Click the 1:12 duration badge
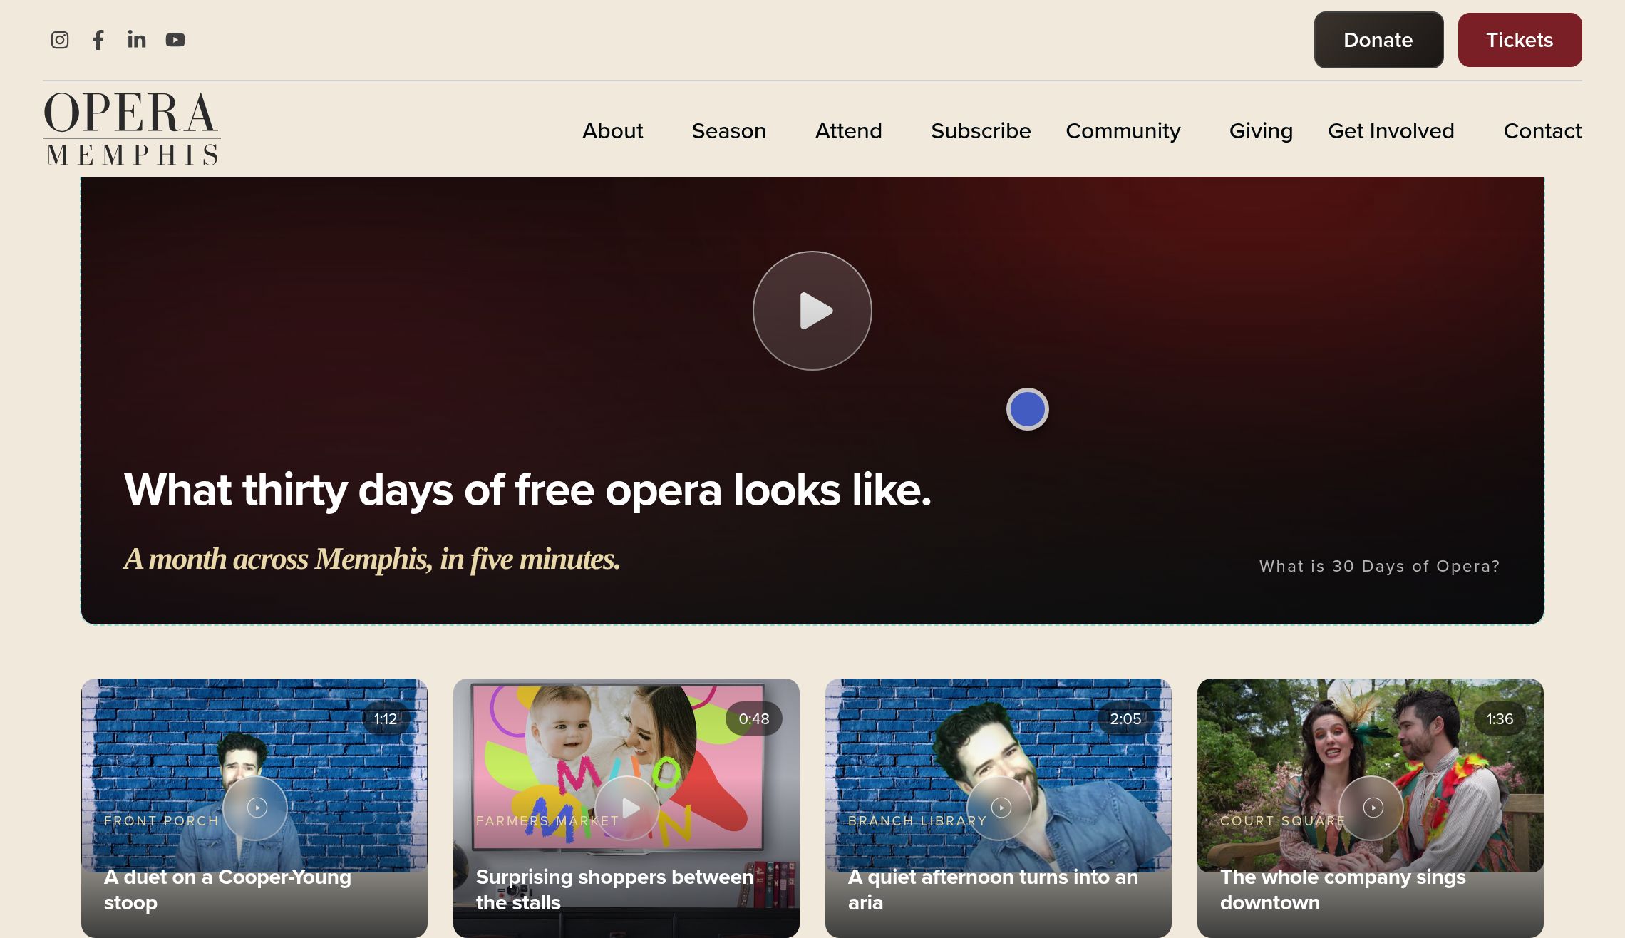This screenshot has width=1625, height=938. tap(386, 718)
